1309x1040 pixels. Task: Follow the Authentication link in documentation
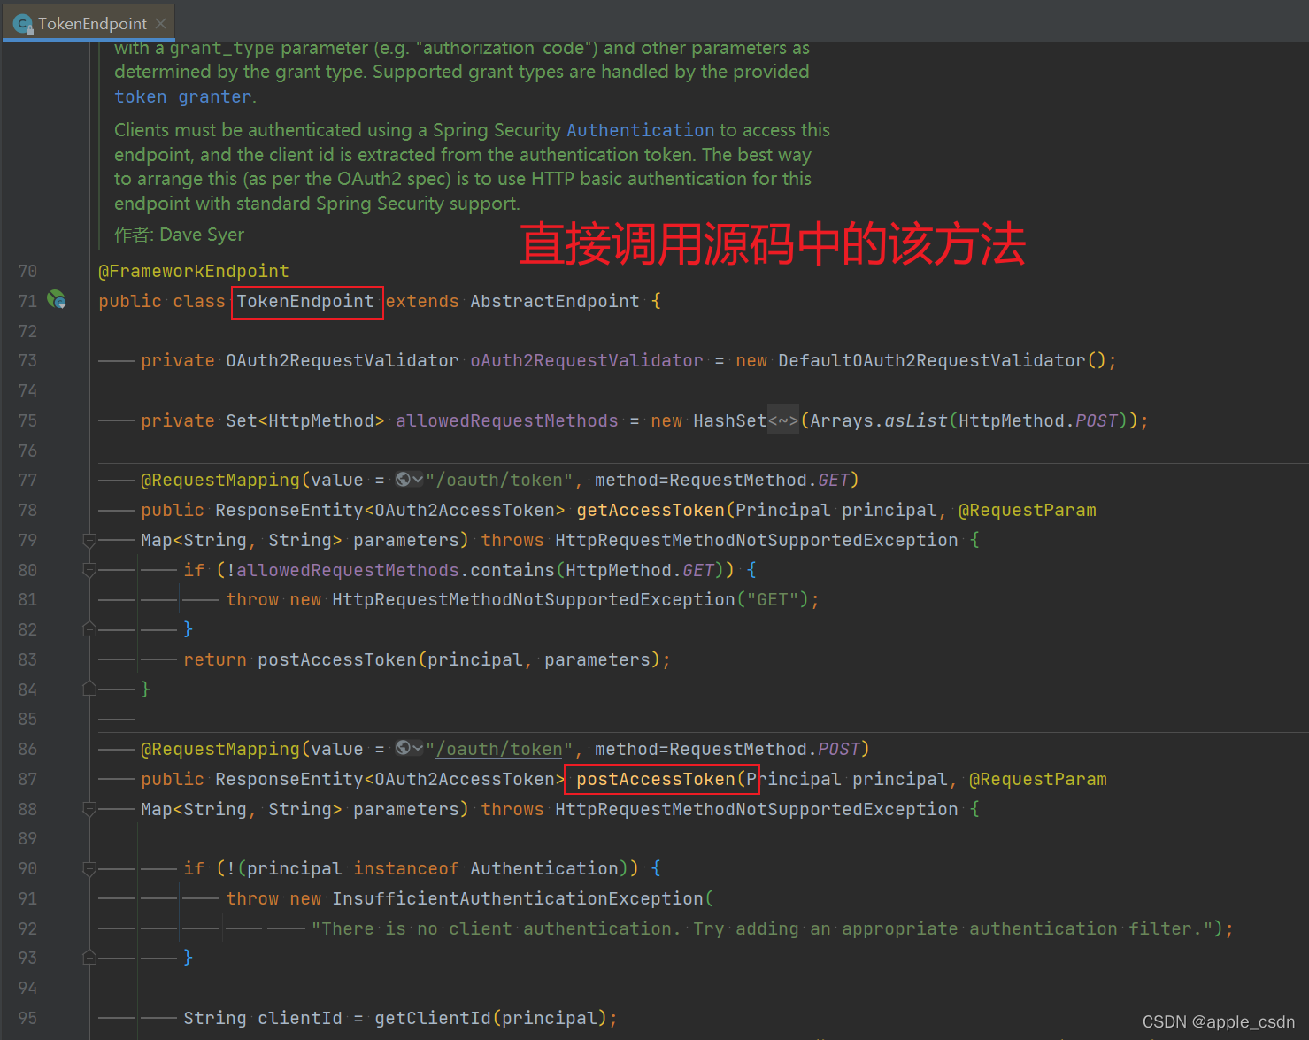[x=640, y=130]
